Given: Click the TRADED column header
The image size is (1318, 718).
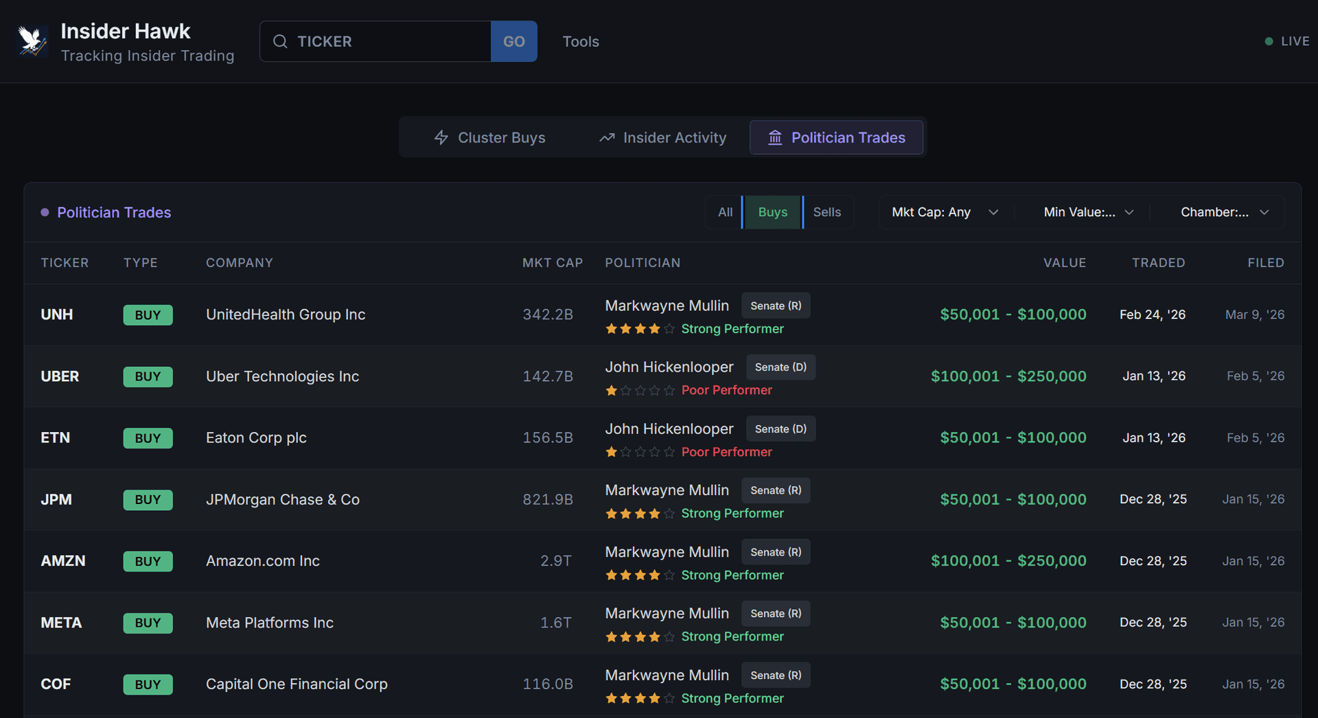Looking at the screenshot, I should tap(1159, 263).
